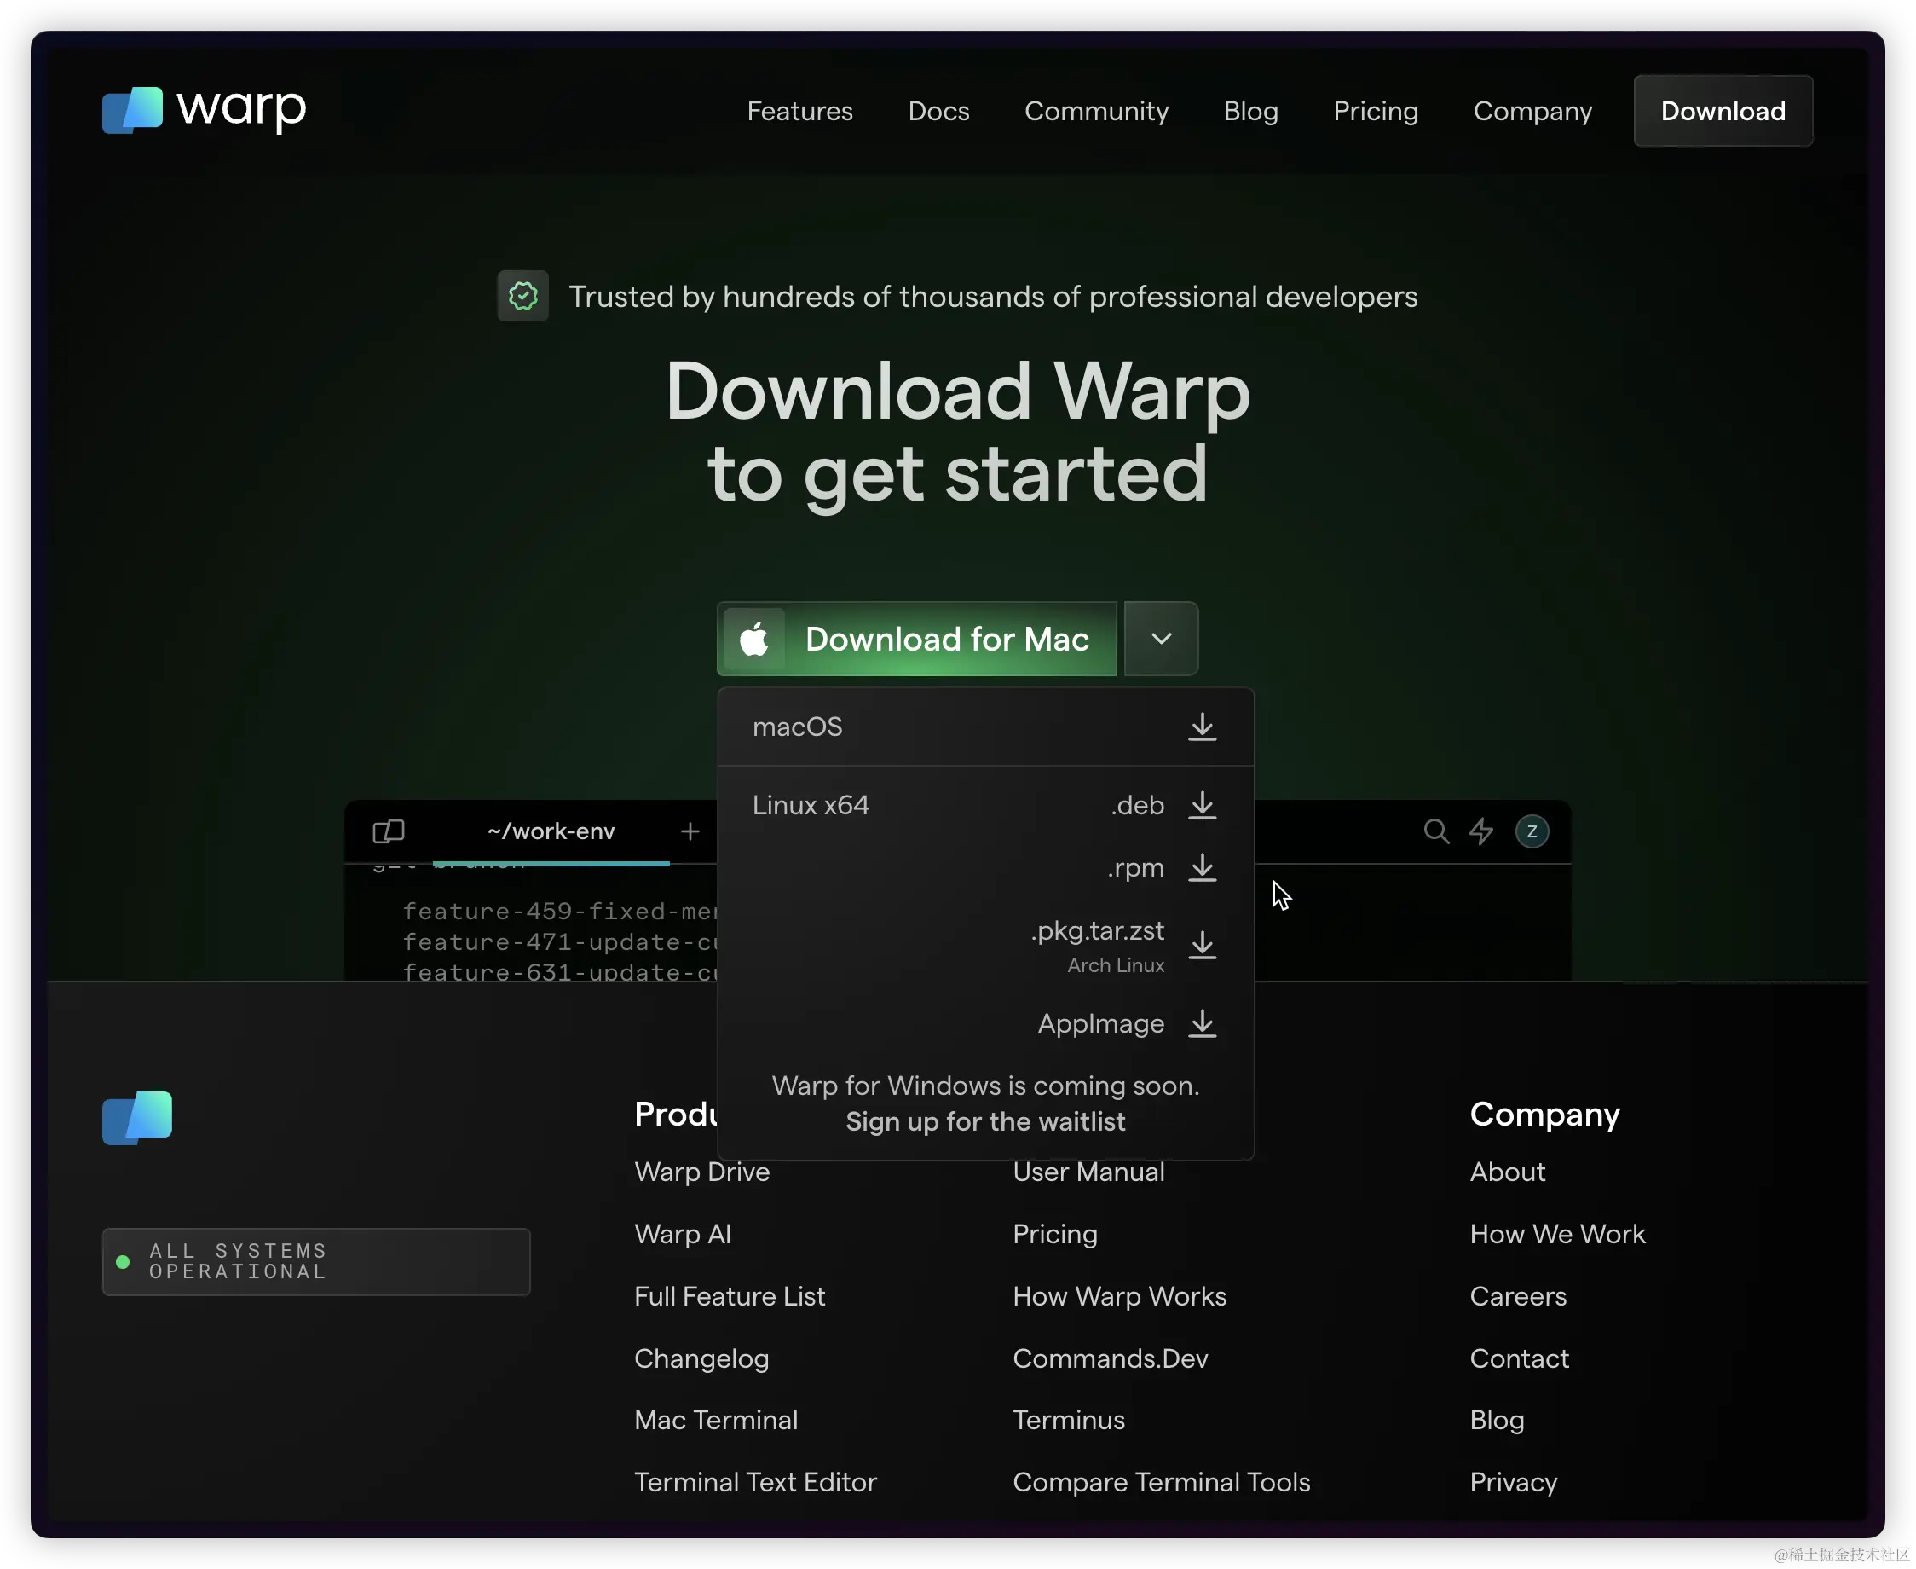
Task: Click macOS download arrow icon
Action: point(1202,727)
